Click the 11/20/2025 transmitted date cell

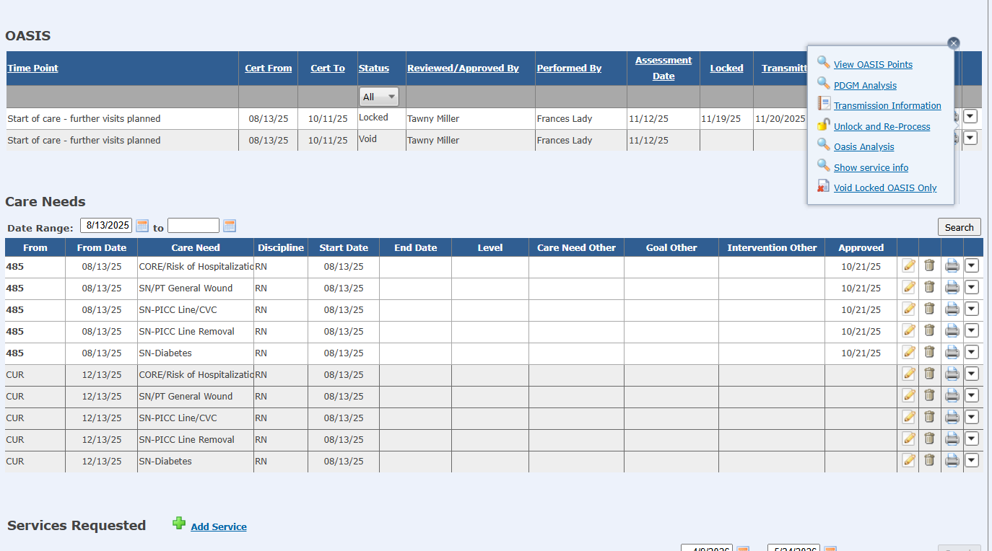click(x=780, y=118)
